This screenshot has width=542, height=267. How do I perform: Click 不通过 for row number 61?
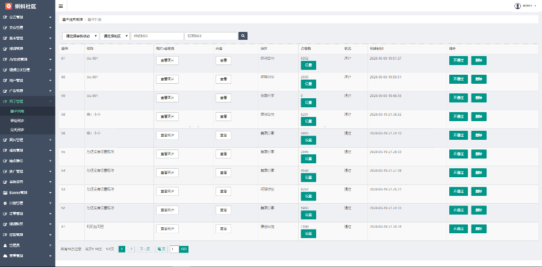458,60
